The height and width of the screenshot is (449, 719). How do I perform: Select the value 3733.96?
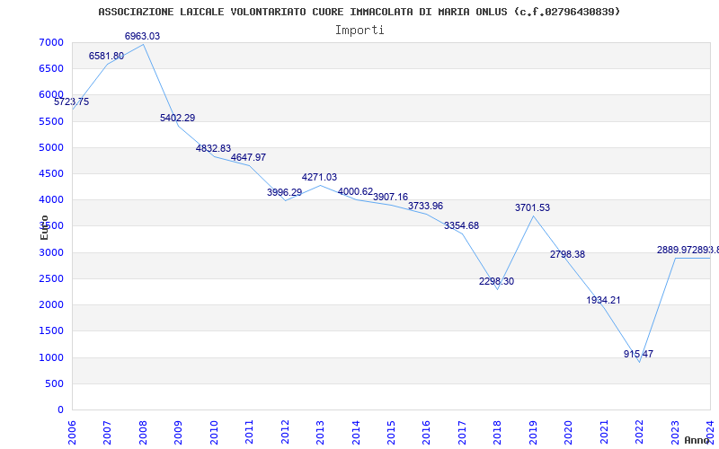coord(425,207)
